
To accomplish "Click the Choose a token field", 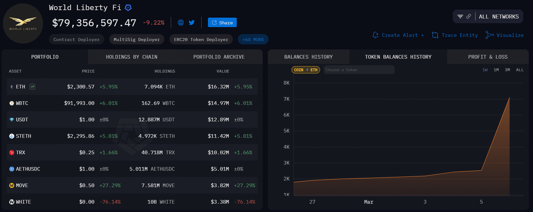I will pos(359,70).
